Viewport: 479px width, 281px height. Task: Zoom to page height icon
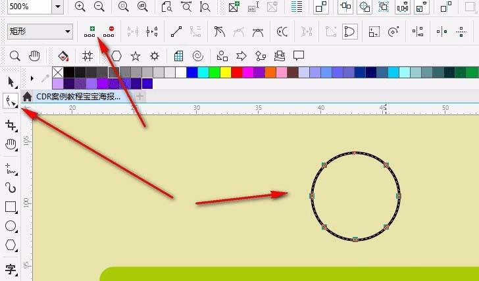coord(205,7)
